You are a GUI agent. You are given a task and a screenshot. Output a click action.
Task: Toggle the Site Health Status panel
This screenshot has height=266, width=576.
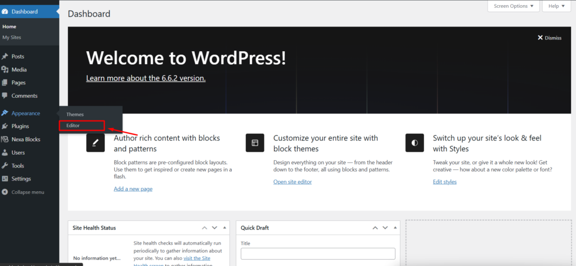[225, 228]
